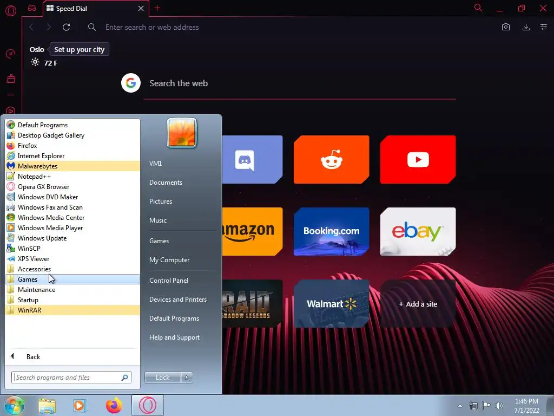Focus the Search the web field

(300, 83)
